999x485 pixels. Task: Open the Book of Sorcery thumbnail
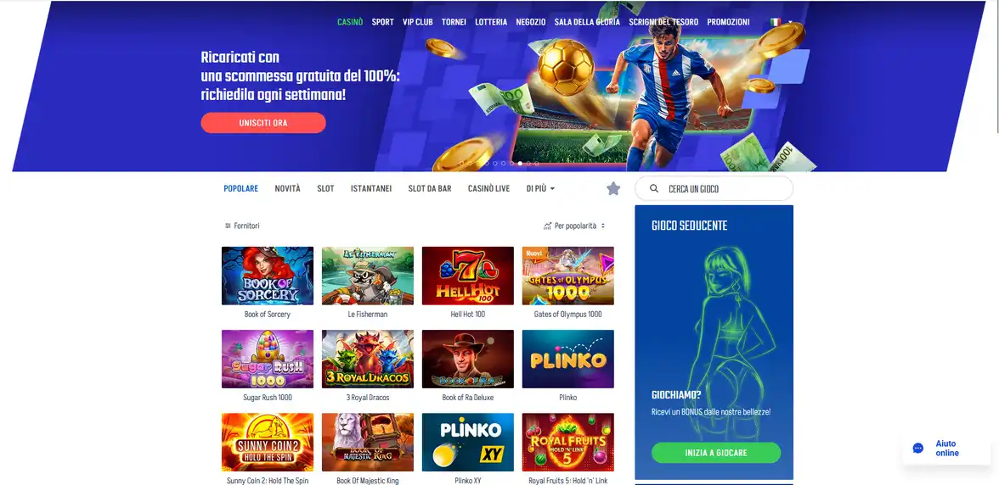tap(268, 276)
